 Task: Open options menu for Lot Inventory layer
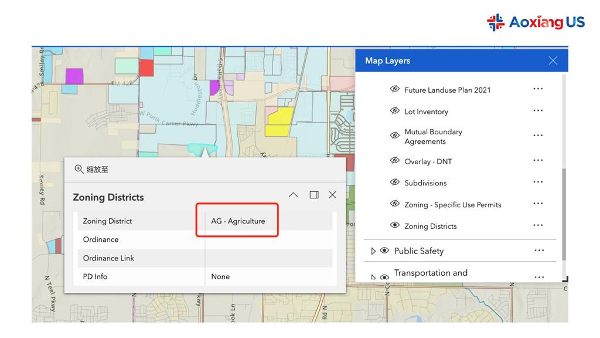(538, 111)
